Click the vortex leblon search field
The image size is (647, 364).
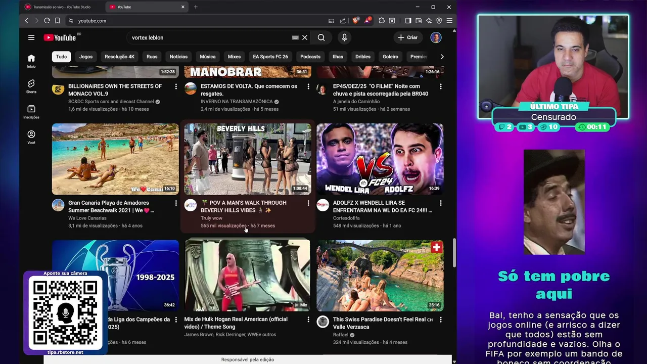click(x=210, y=37)
